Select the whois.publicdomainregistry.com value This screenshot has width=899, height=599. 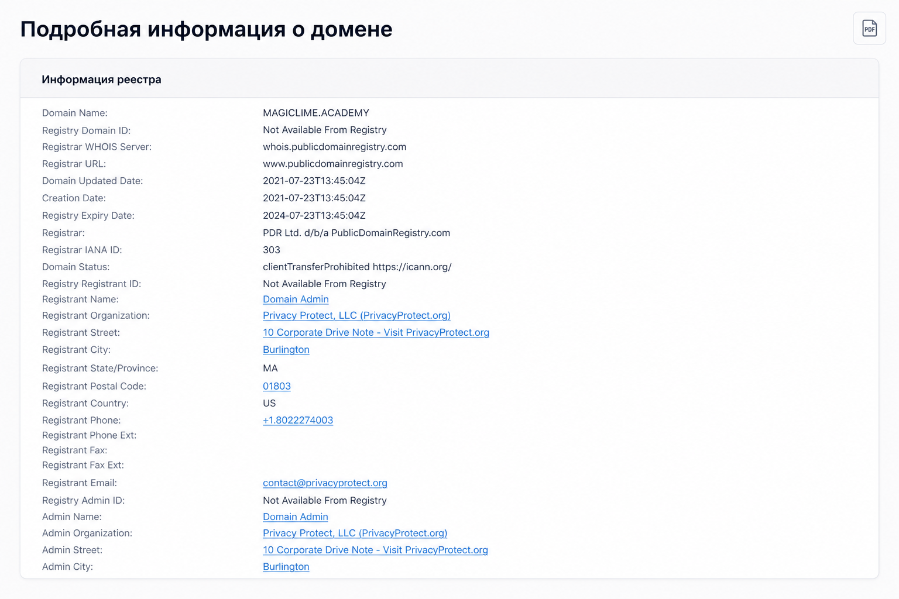pyautogui.click(x=334, y=147)
